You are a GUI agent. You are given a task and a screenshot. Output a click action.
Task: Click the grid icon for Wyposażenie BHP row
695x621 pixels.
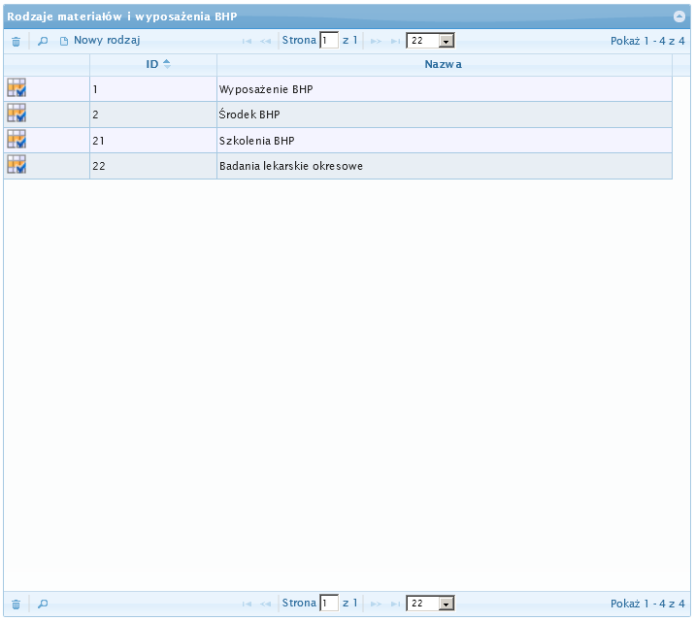click(x=17, y=87)
